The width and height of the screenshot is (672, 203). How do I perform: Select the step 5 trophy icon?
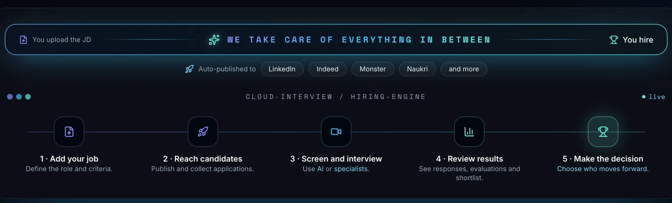coord(603,132)
